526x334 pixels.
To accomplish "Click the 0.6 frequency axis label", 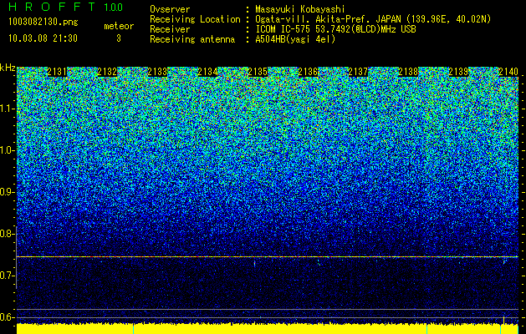I will 7,317.
